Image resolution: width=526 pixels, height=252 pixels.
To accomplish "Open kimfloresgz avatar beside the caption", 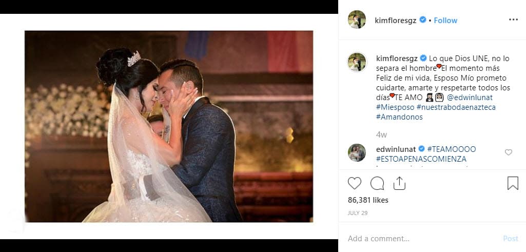I will 357,62.
